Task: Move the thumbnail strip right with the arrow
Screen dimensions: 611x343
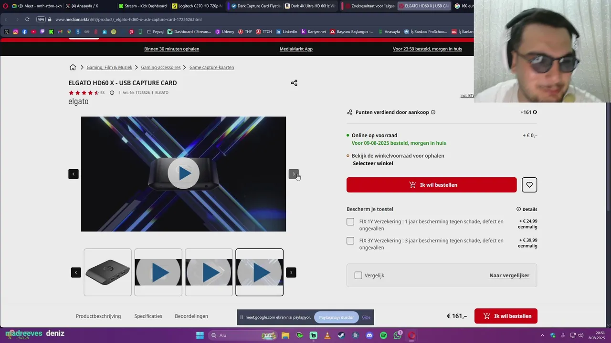Action: click(291, 272)
